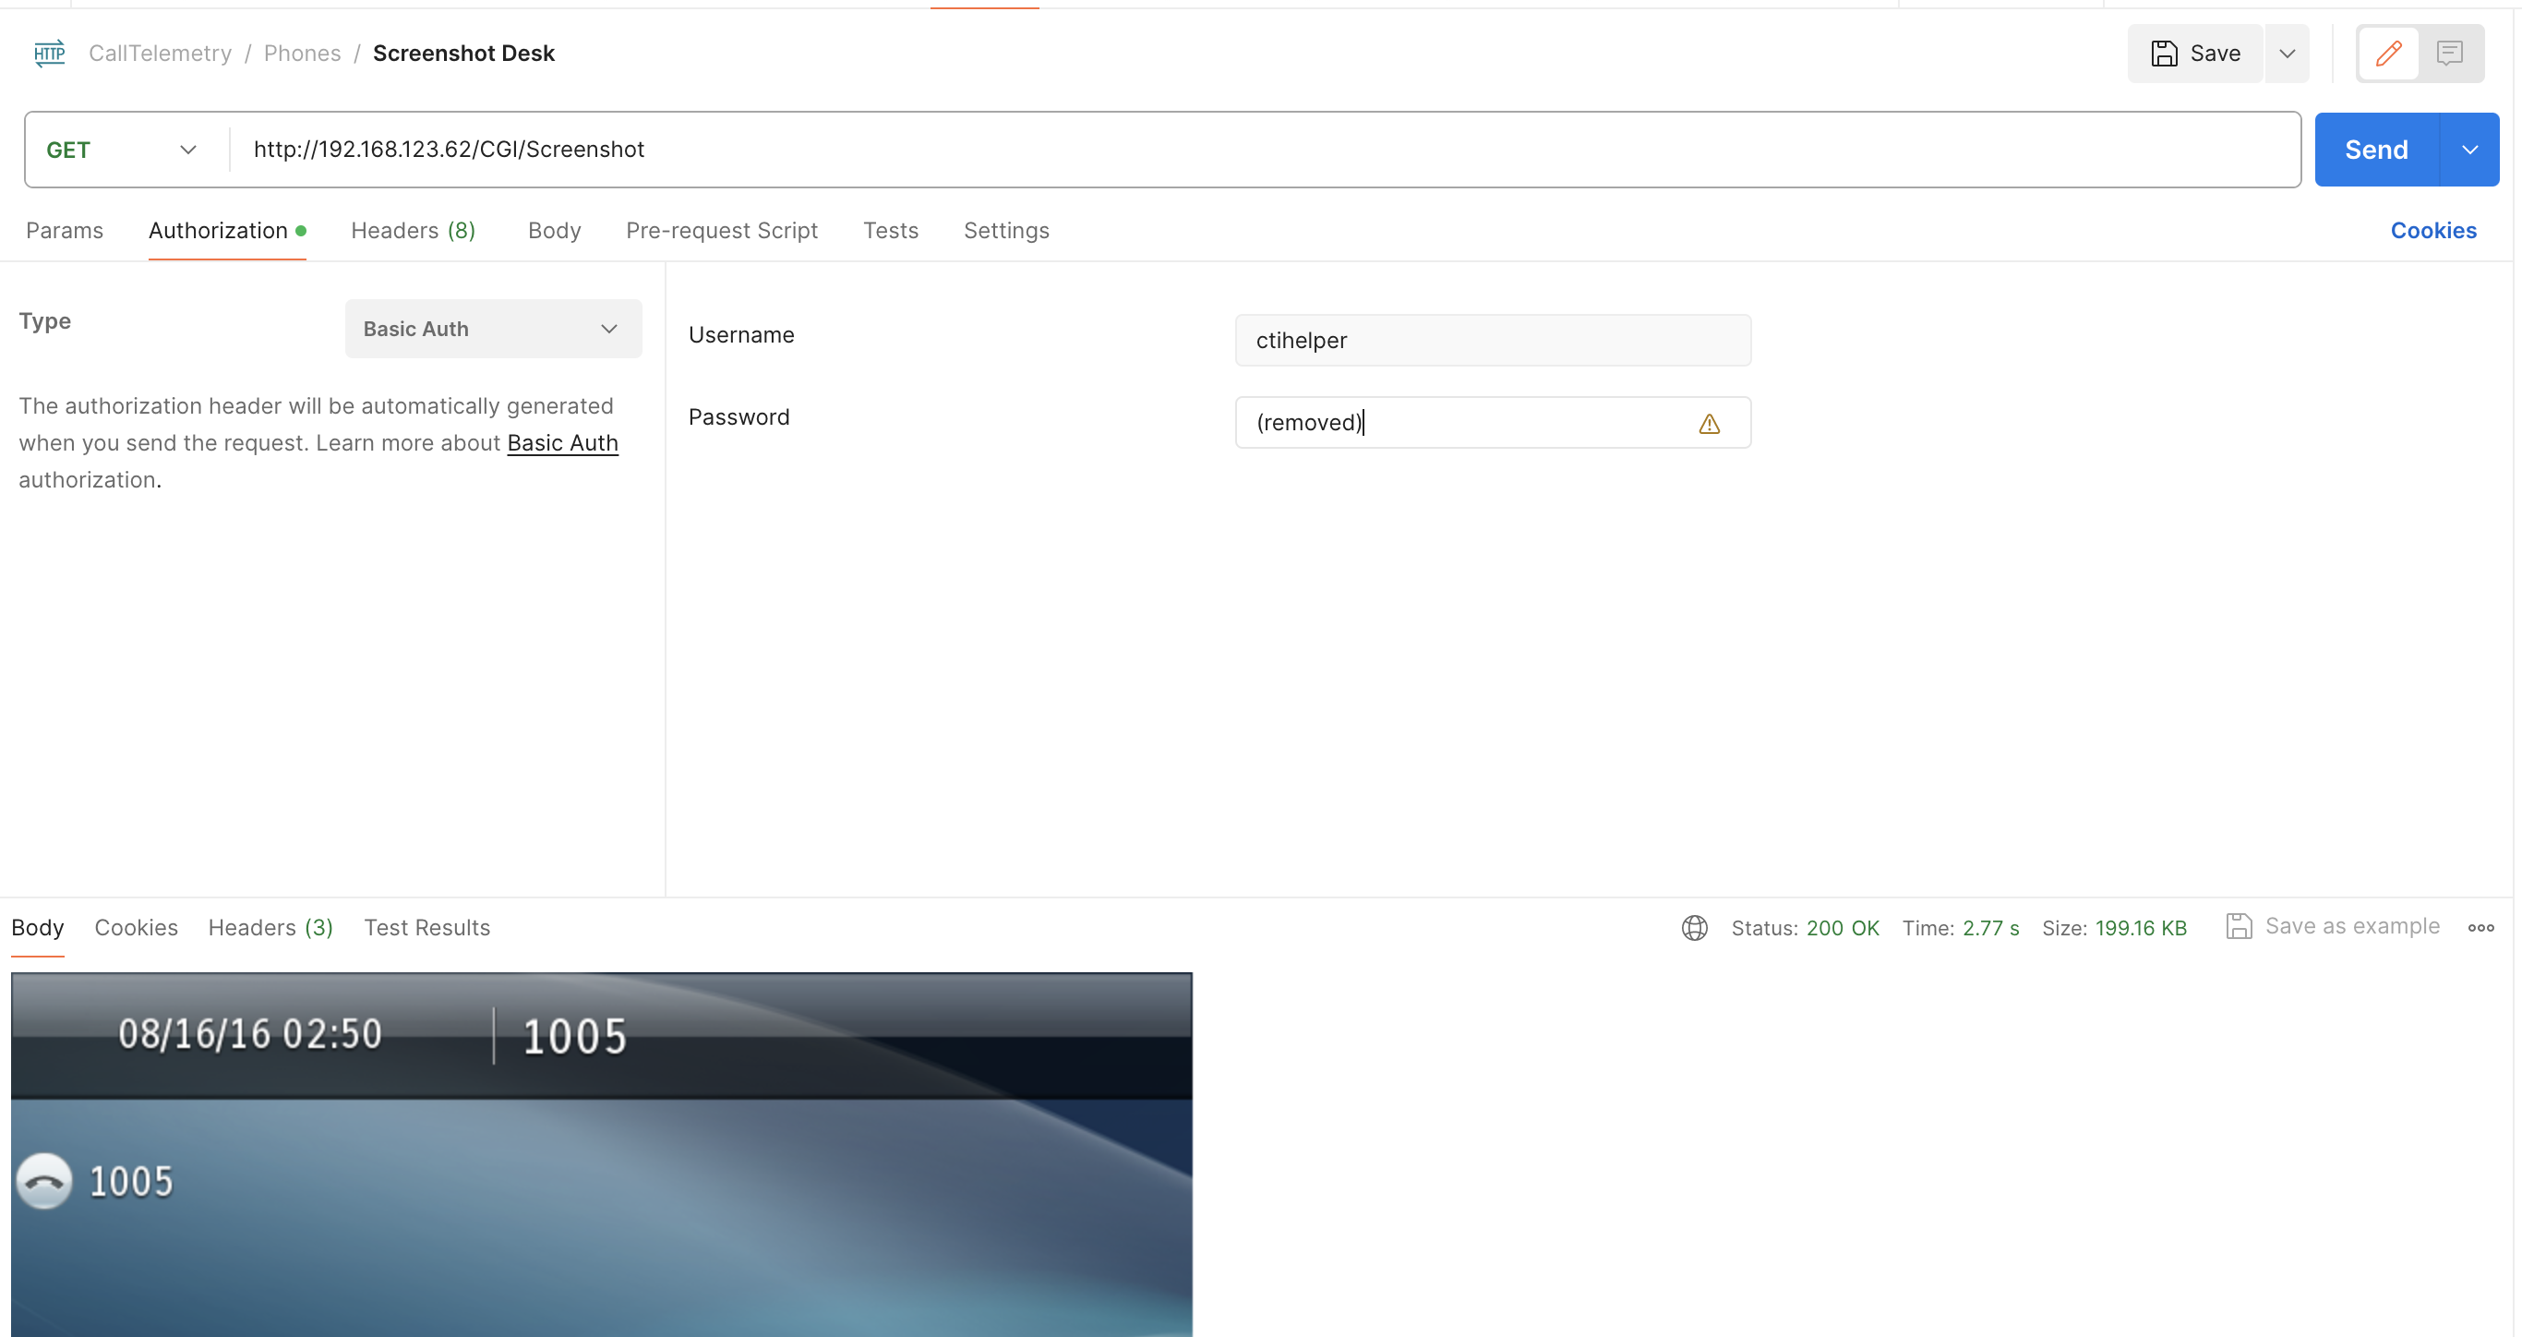This screenshot has height=1337, width=2522.
Task: Click the edit (pencil) icon
Action: (2388, 54)
